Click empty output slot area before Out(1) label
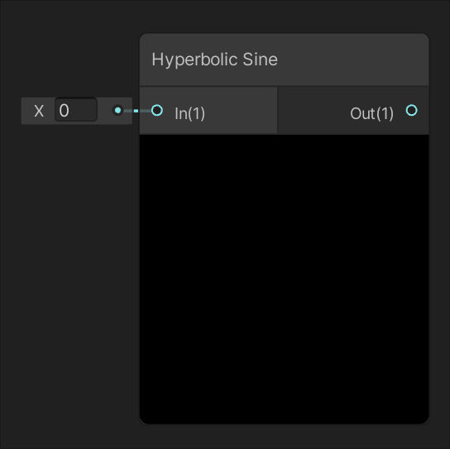The height and width of the screenshot is (449, 450). [313, 111]
